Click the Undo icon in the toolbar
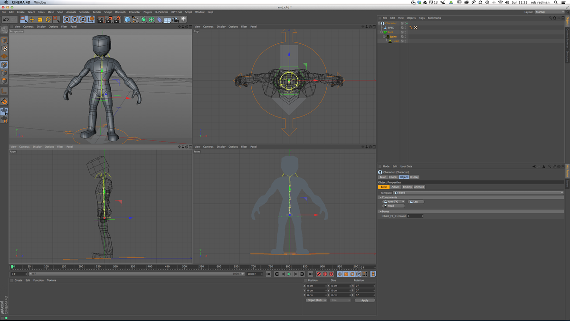This screenshot has width=570, height=321. (7, 19)
